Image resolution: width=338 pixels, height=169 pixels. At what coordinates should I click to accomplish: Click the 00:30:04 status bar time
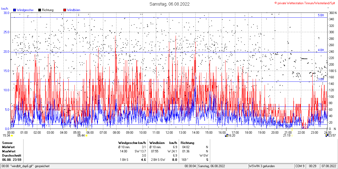click(x=190, y=166)
